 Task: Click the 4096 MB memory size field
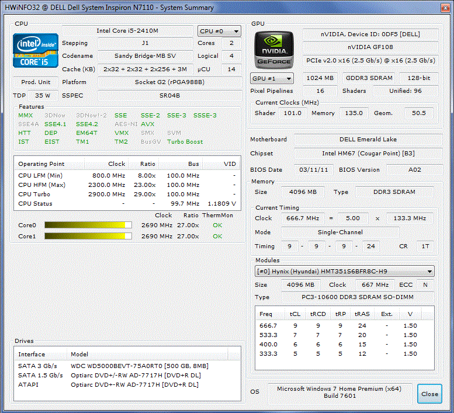click(303, 192)
